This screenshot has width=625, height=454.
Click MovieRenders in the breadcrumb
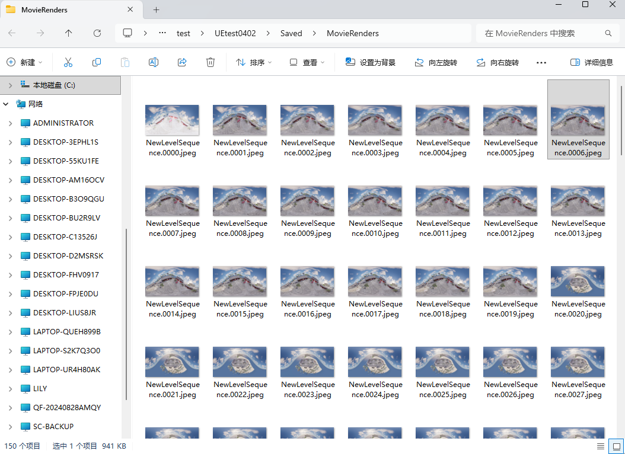click(353, 33)
